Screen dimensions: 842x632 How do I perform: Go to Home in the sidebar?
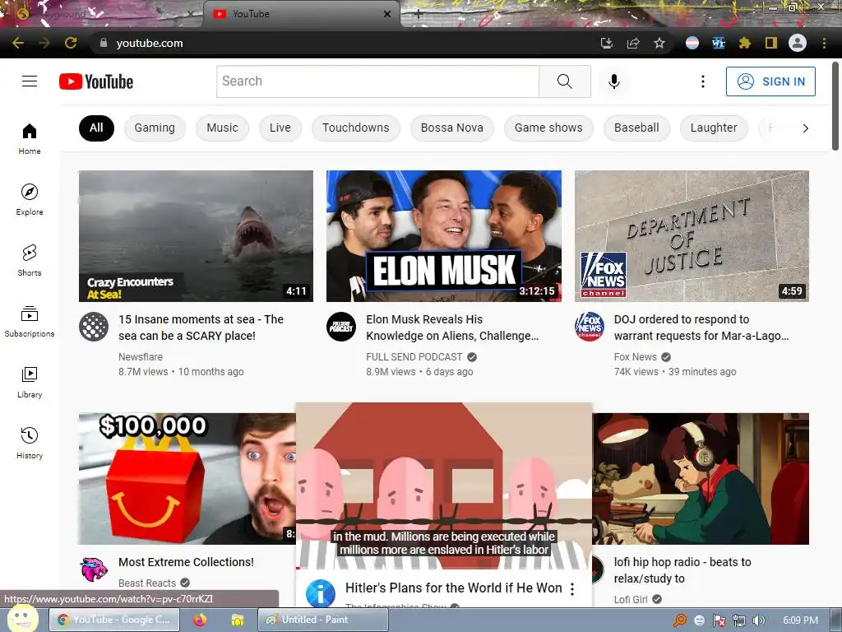[x=30, y=138]
